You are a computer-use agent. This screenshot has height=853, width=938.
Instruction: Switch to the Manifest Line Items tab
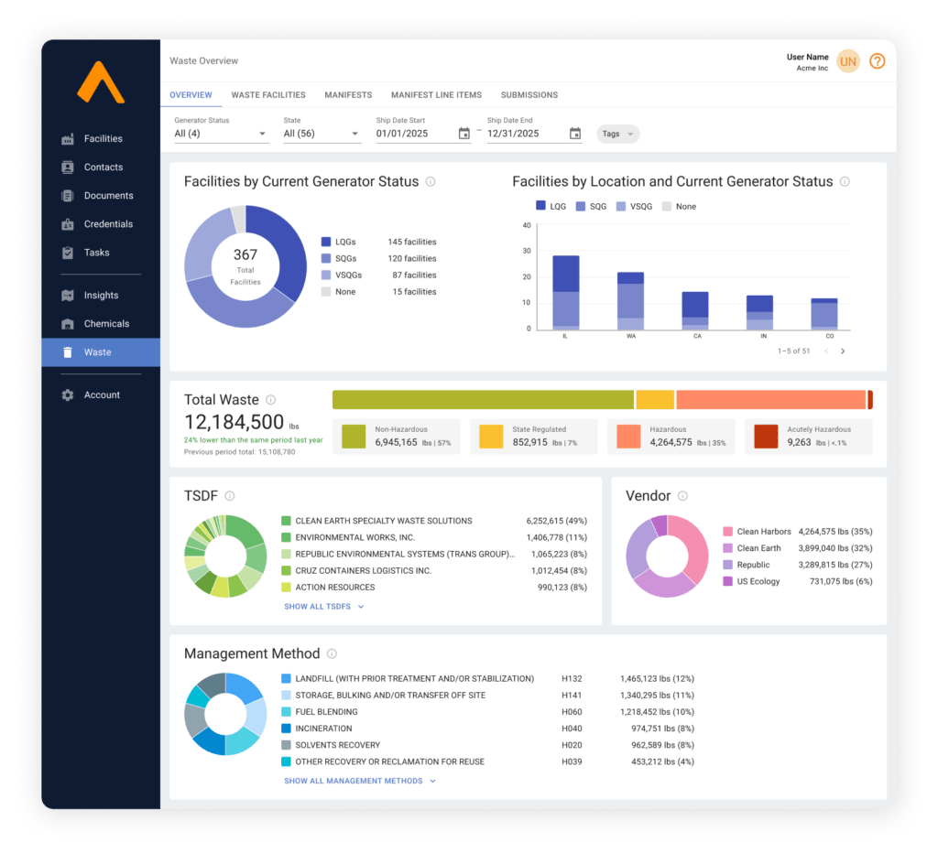pyautogui.click(x=436, y=95)
